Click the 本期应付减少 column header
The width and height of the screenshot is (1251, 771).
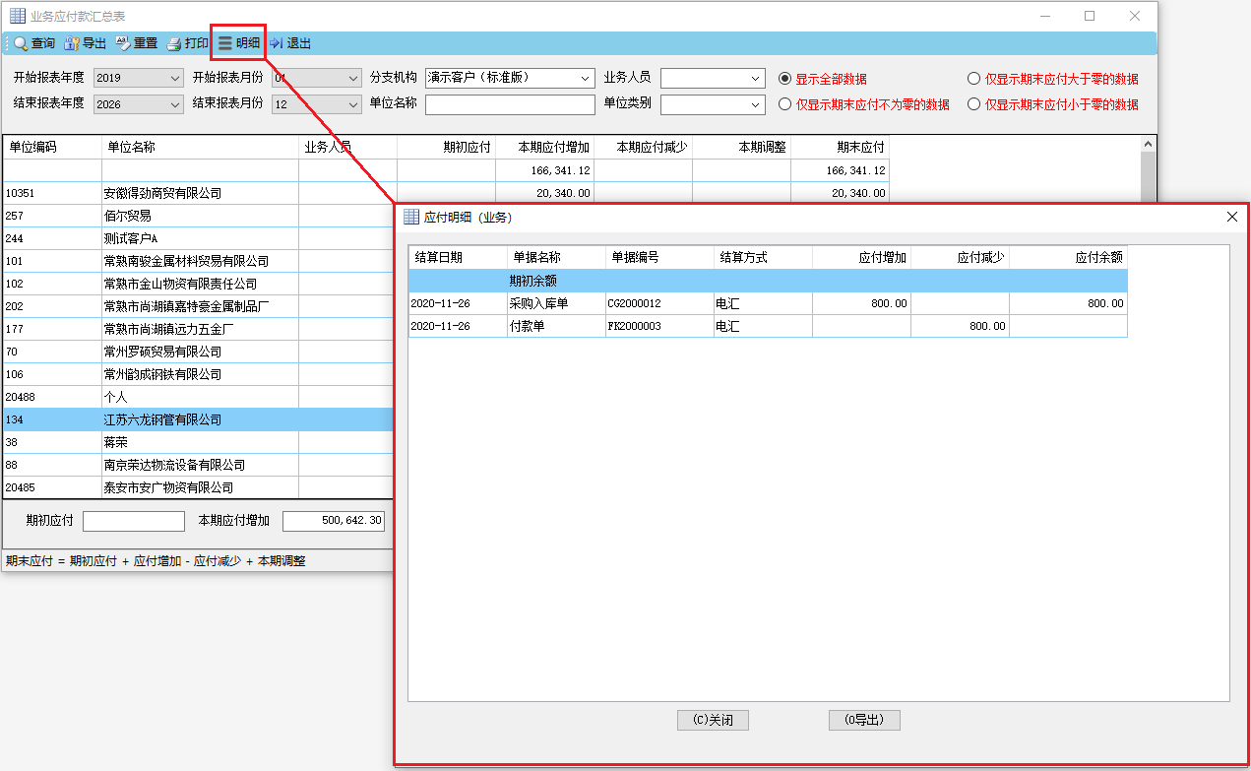point(643,147)
